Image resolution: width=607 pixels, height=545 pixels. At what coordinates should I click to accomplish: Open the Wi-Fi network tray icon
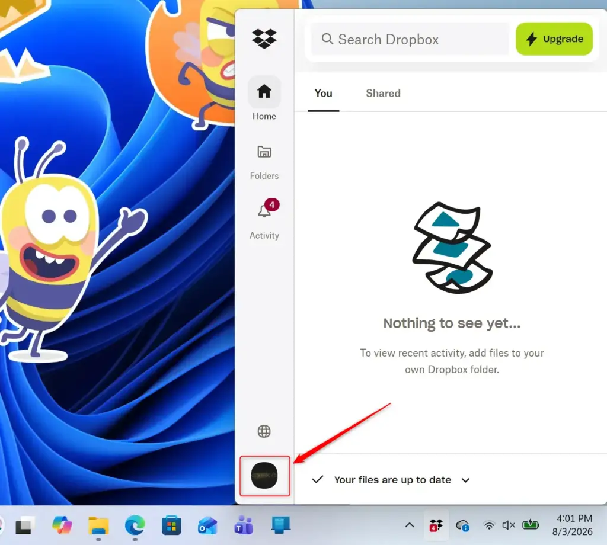tap(489, 525)
